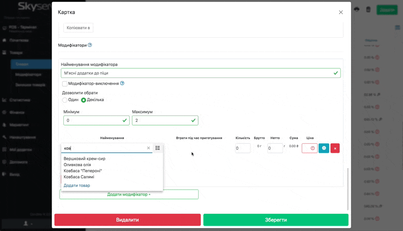
Task: Enable the Модифікатор-виключення checkbox
Action: [65, 84]
